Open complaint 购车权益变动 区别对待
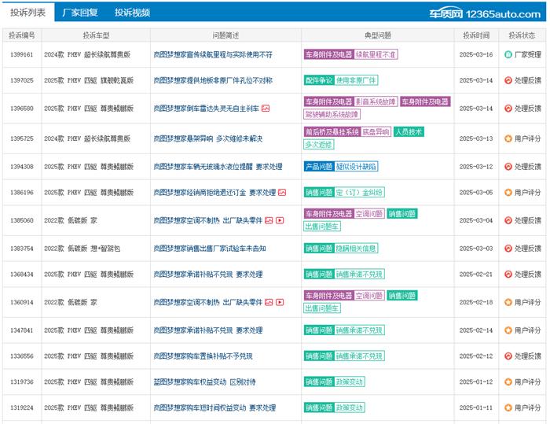Viewport: 550px width, 424px height. coord(204,382)
